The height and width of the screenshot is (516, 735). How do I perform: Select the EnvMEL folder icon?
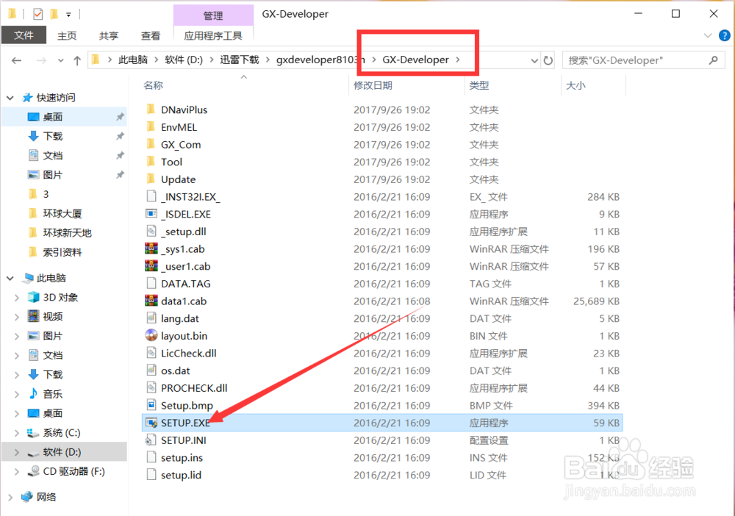(x=151, y=127)
